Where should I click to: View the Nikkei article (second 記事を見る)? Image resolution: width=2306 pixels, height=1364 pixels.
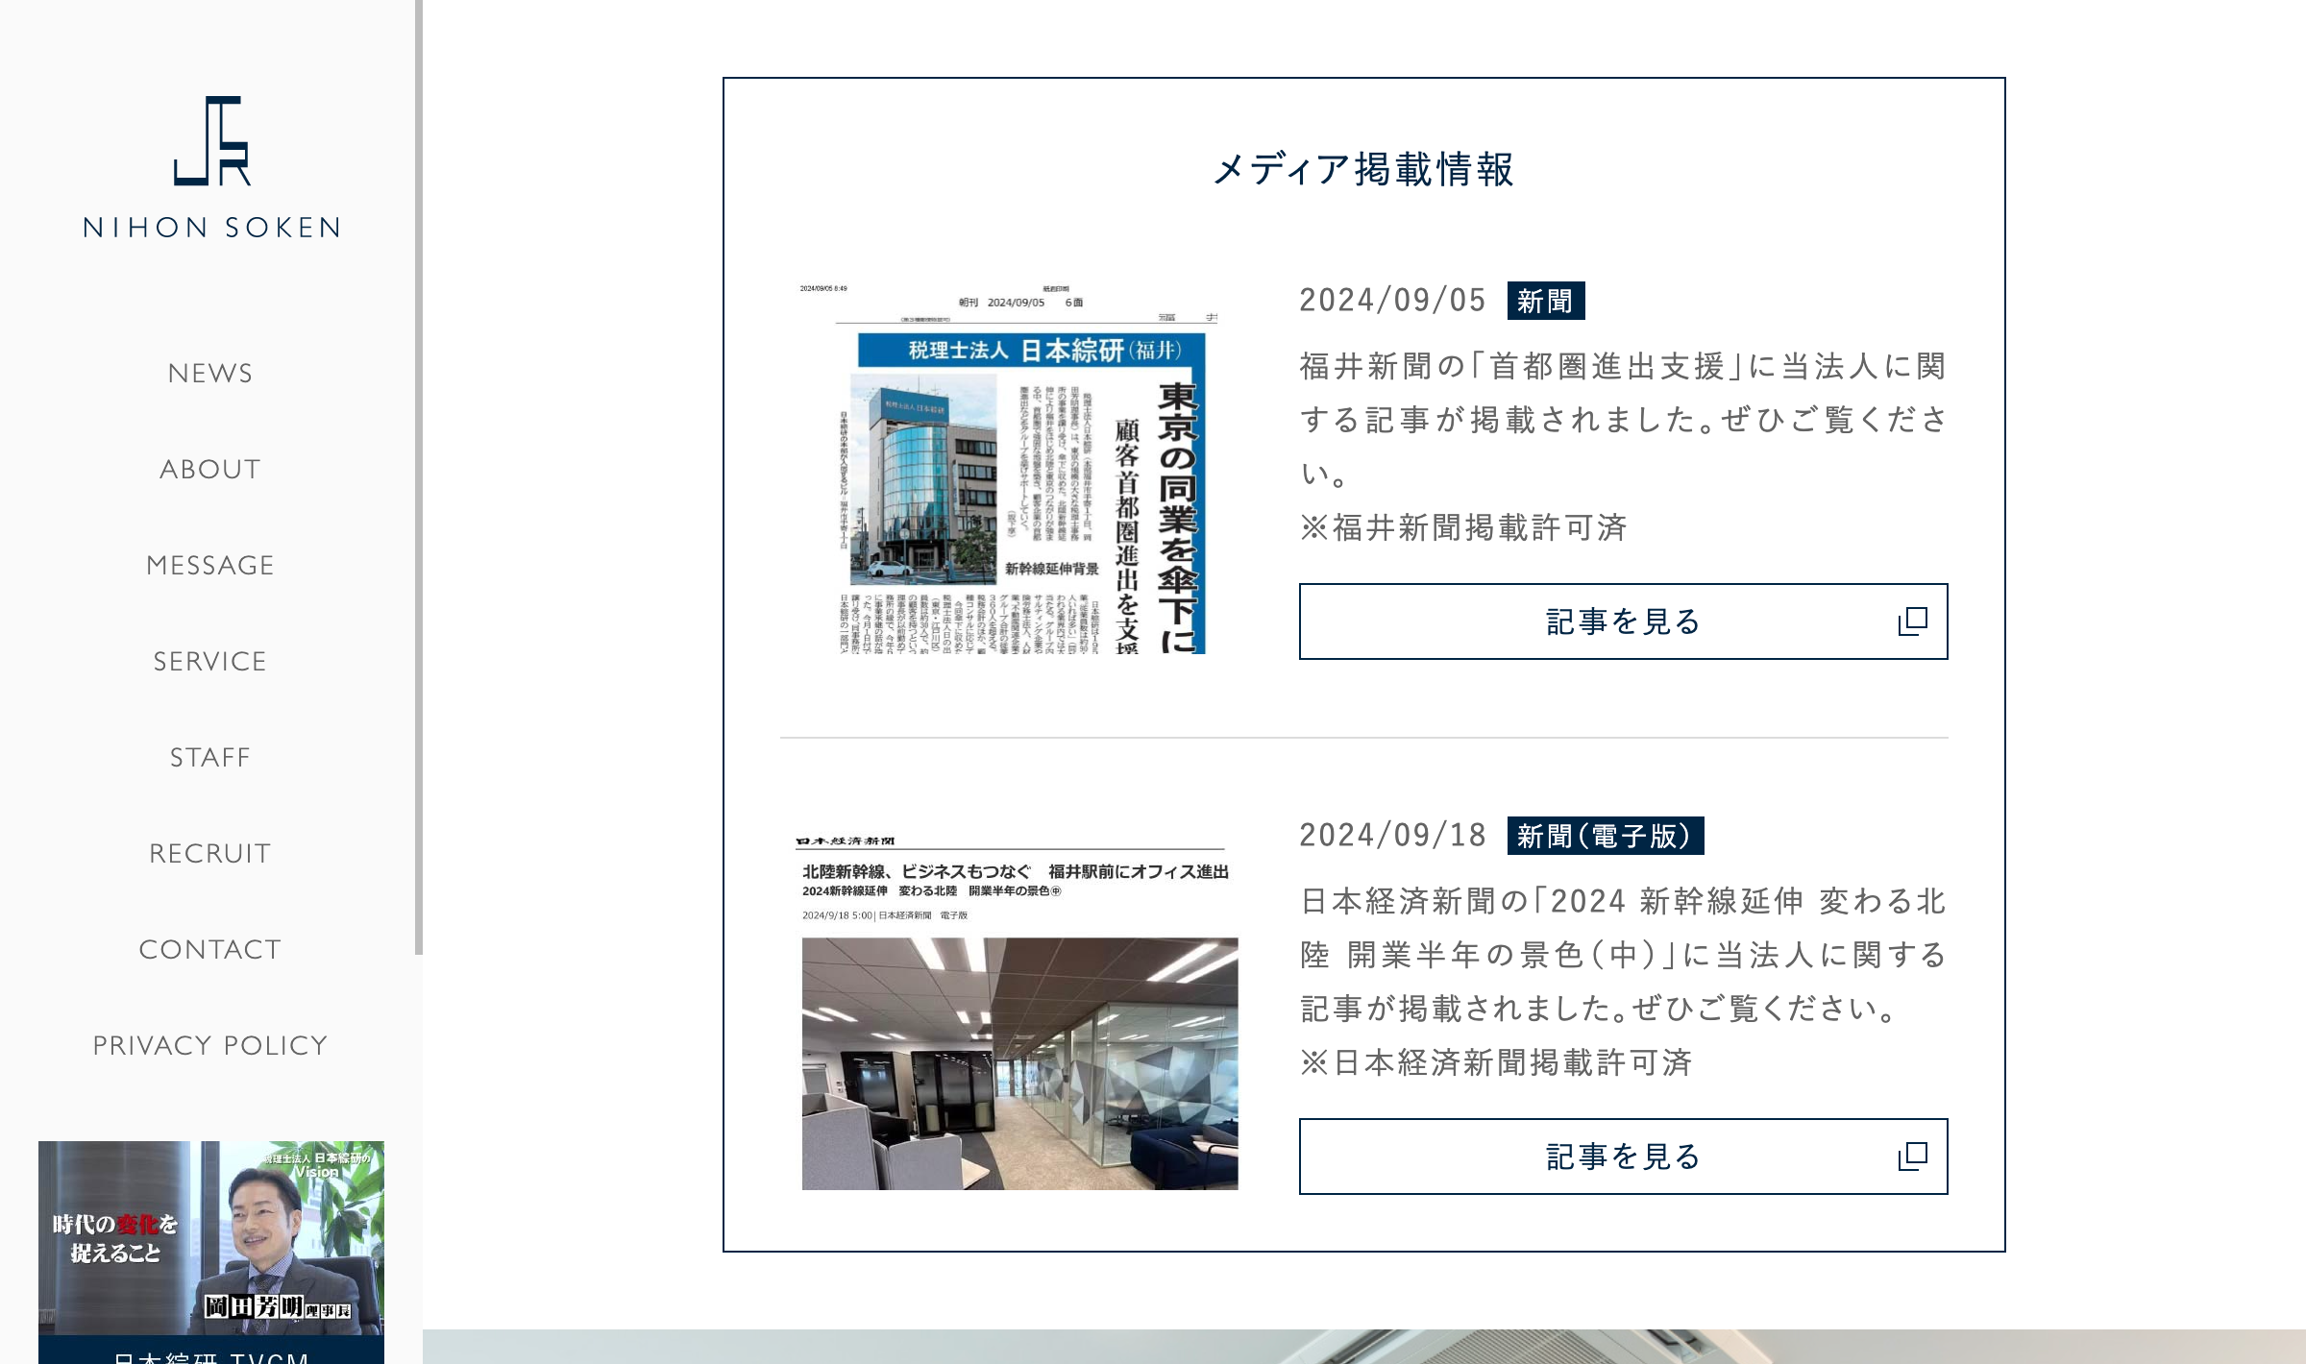point(1622,1157)
